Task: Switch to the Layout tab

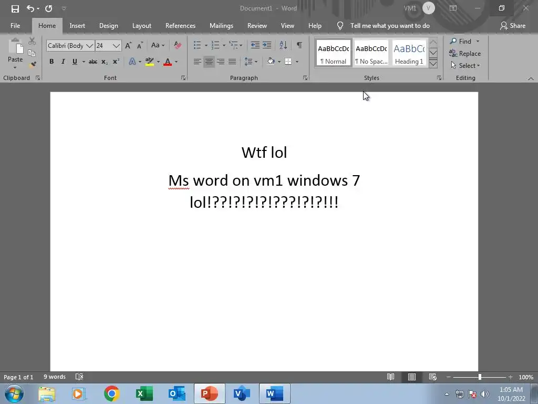Action: (142, 26)
